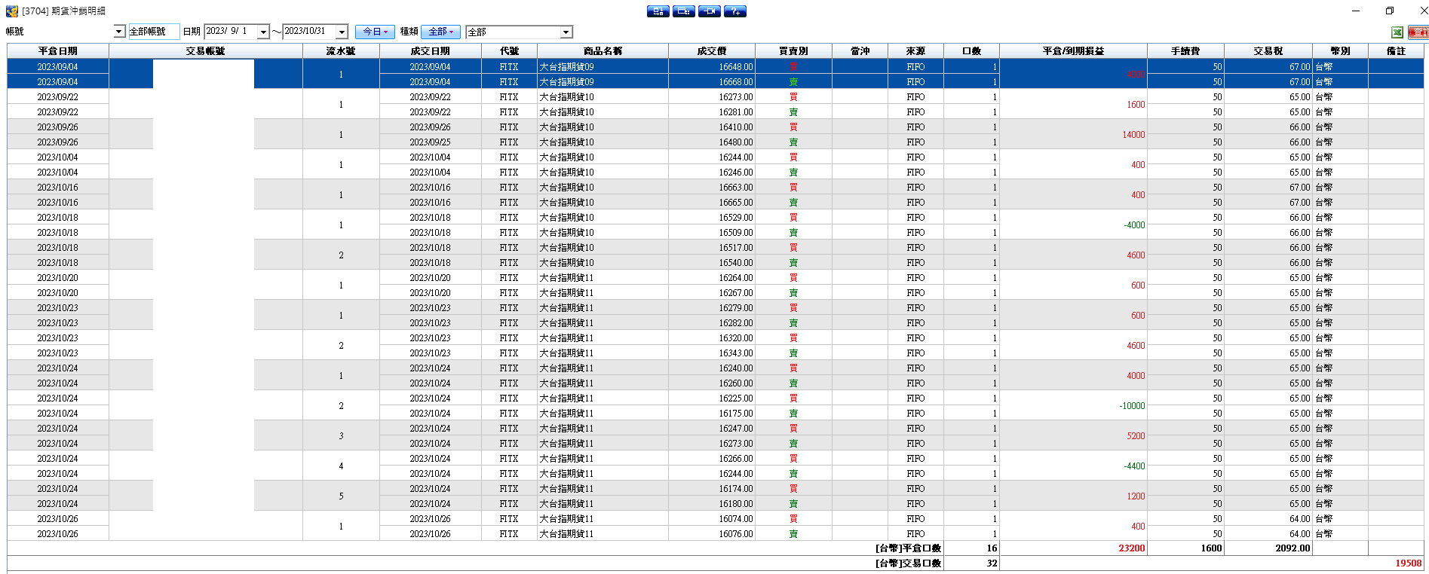Viewport: 1429px width, 574px height.
Task: Open the end date 2023/10/31 picker arrow
Action: [x=342, y=32]
